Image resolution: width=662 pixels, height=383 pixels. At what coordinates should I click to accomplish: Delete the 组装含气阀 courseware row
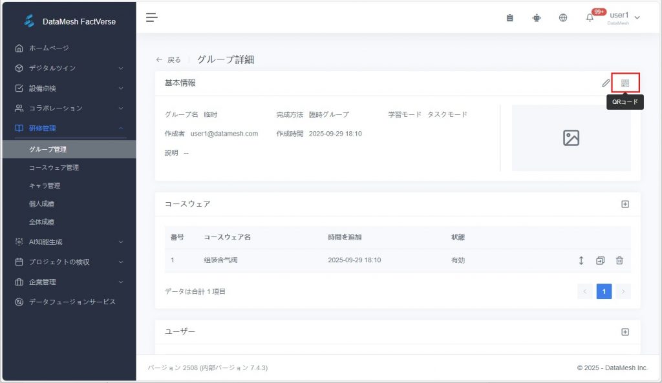[619, 260]
